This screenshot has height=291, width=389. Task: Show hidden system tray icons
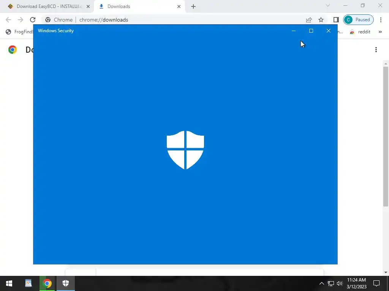coord(321,283)
